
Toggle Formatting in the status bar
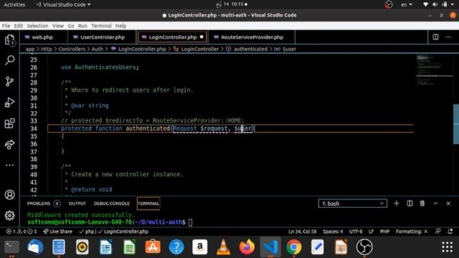point(412,231)
